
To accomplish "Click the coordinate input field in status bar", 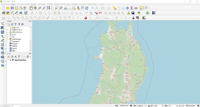I will pyautogui.click(x=124, y=106).
